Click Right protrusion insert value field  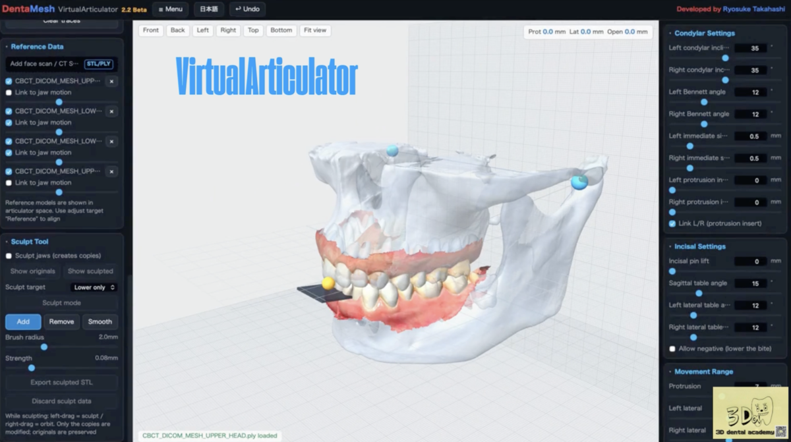pos(751,202)
